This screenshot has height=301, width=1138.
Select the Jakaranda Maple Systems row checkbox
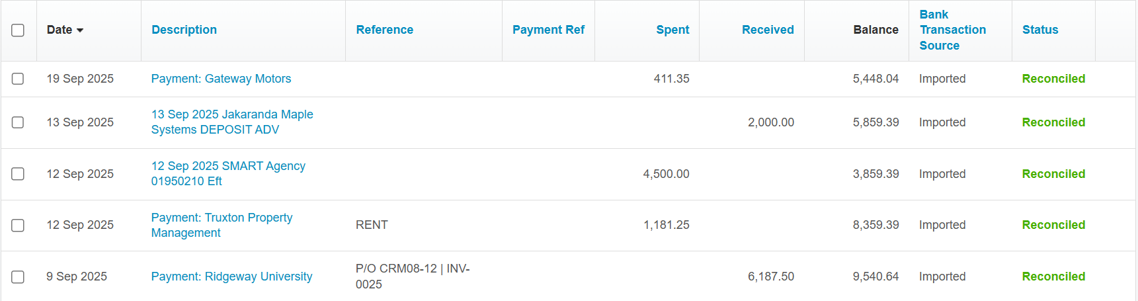18,122
